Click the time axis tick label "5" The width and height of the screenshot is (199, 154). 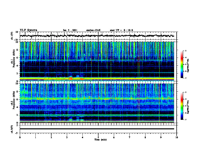point(98,137)
